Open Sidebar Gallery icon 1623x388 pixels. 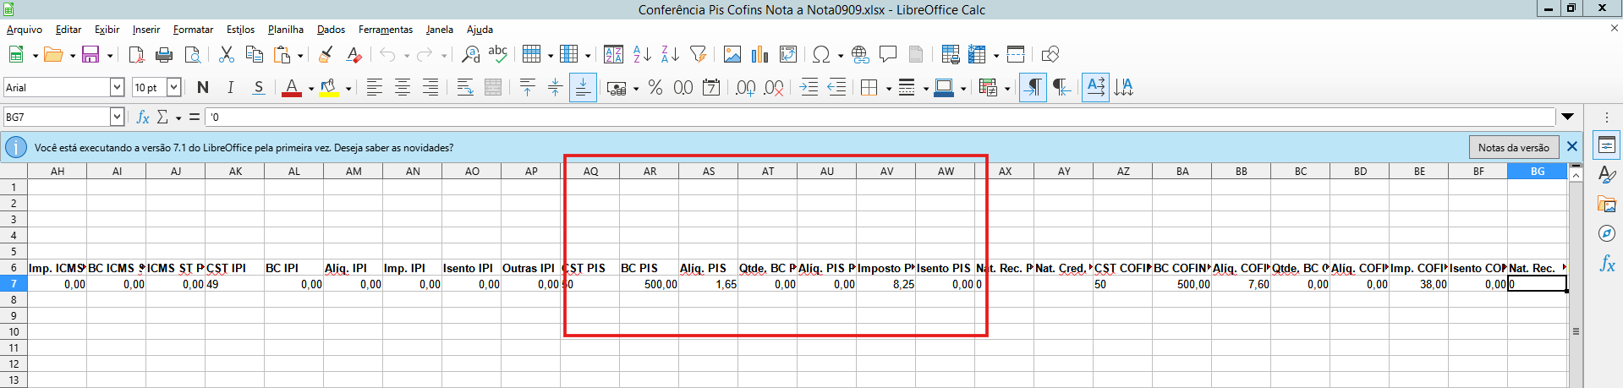tap(1607, 204)
